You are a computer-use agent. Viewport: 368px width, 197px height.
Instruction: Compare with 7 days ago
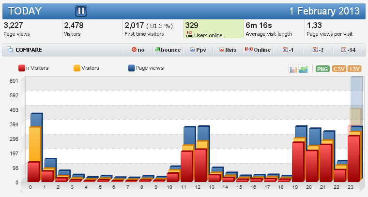tap(318, 50)
